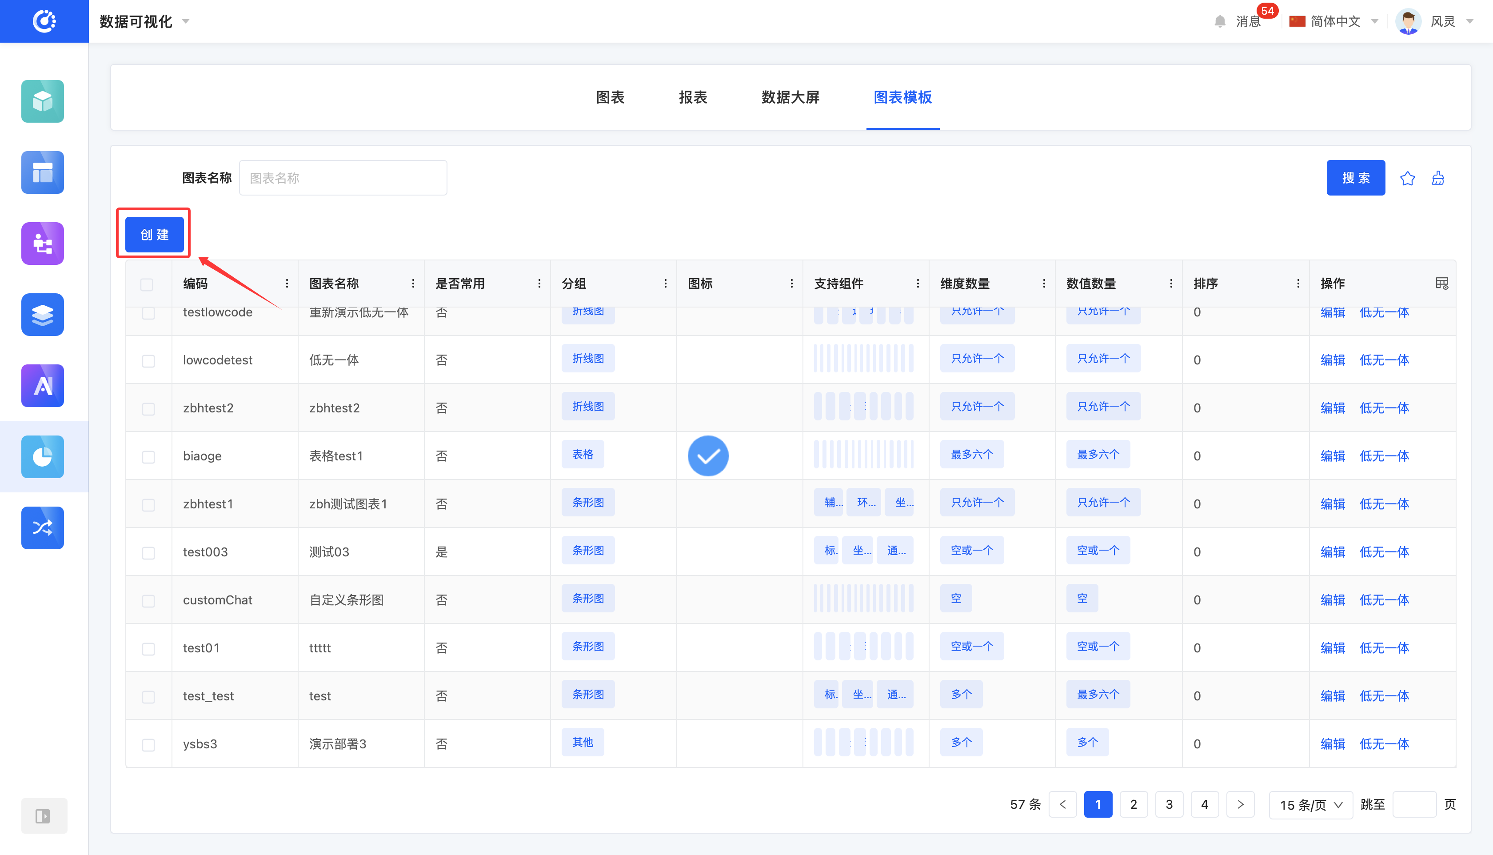This screenshot has width=1493, height=855.
Task: Click the 图表名称 search input field
Action: pyautogui.click(x=343, y=178)
